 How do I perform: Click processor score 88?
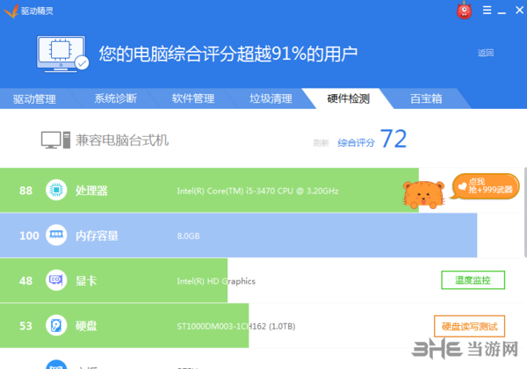pyautogui.click(x=25, y=191)
